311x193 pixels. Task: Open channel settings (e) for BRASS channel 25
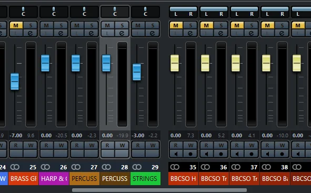click(x=31, y=33)
